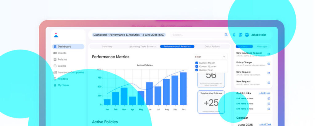Viewport: 315px width, 126px height.
Task: Switch to the Summary tab
Action: (107, 46)
